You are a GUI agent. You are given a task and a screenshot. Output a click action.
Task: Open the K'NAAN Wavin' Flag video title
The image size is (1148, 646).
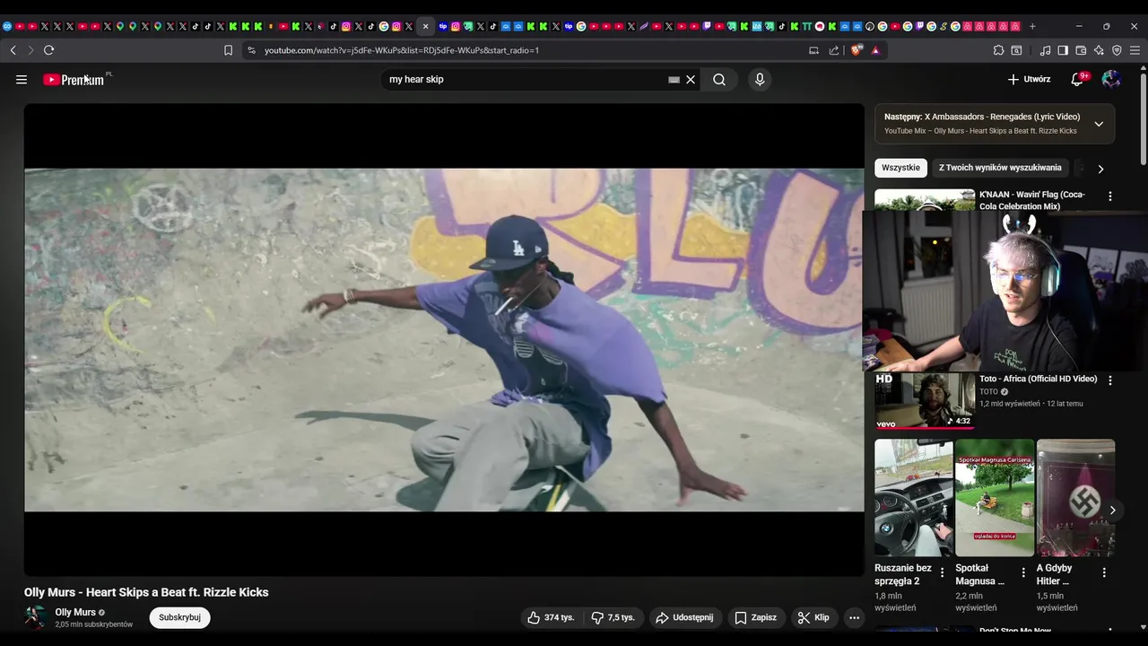click(x=1032, y=200)
